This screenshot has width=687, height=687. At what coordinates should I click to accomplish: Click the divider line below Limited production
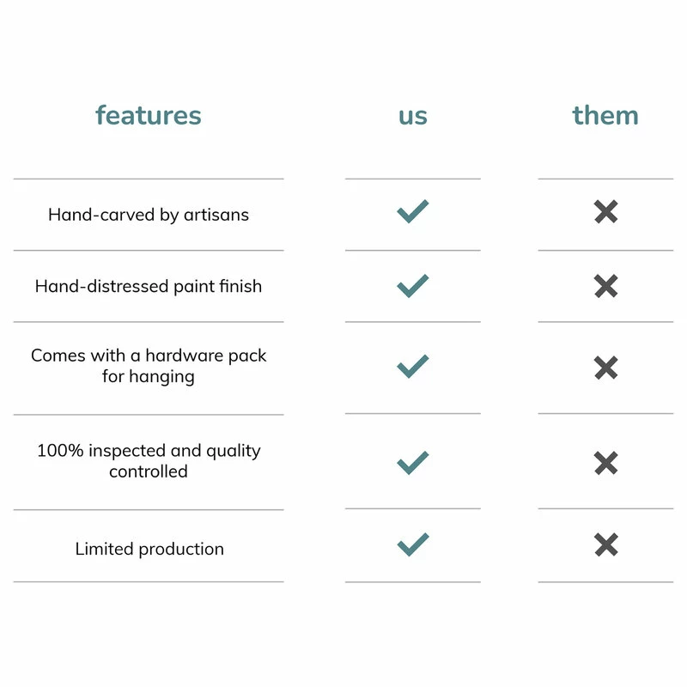tap(149, 581)
